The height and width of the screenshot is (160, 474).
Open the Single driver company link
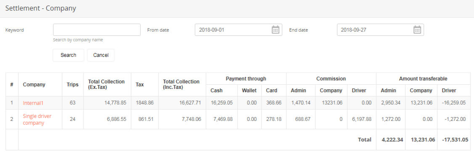(37, 119)
